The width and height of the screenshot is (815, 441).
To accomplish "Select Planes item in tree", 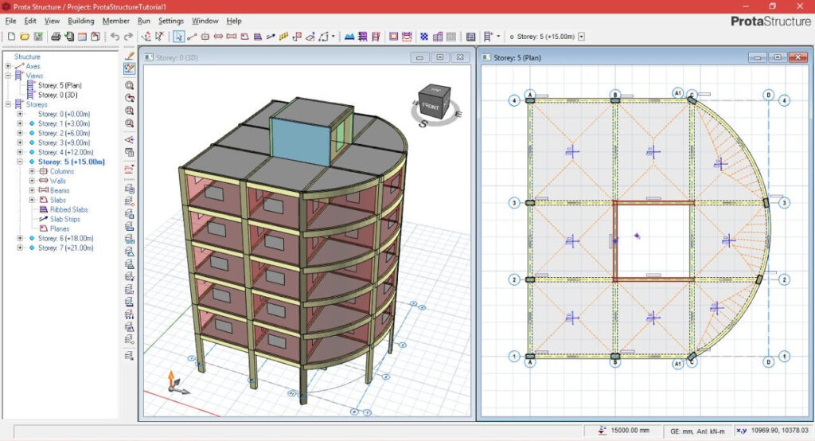I will click(60, 228).
